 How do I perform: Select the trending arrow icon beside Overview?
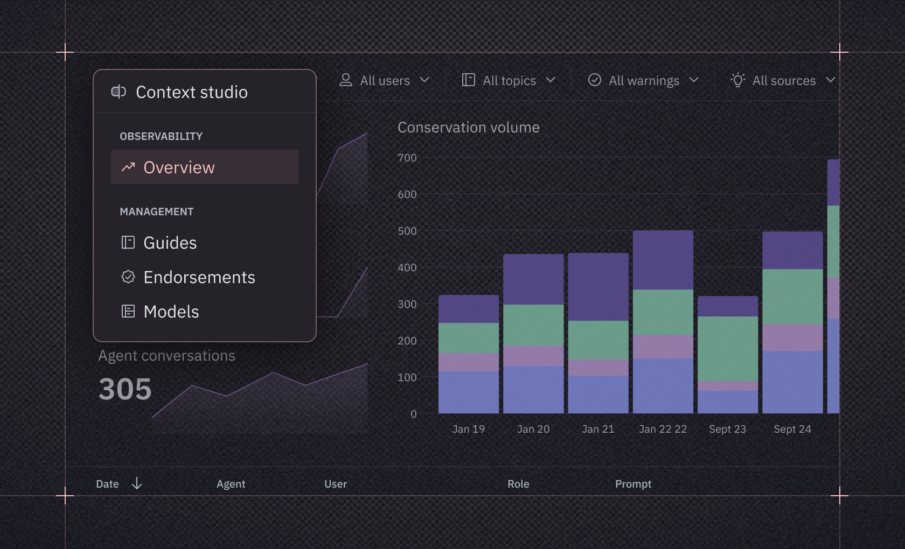pyautogui.click(x=128, y=167)
